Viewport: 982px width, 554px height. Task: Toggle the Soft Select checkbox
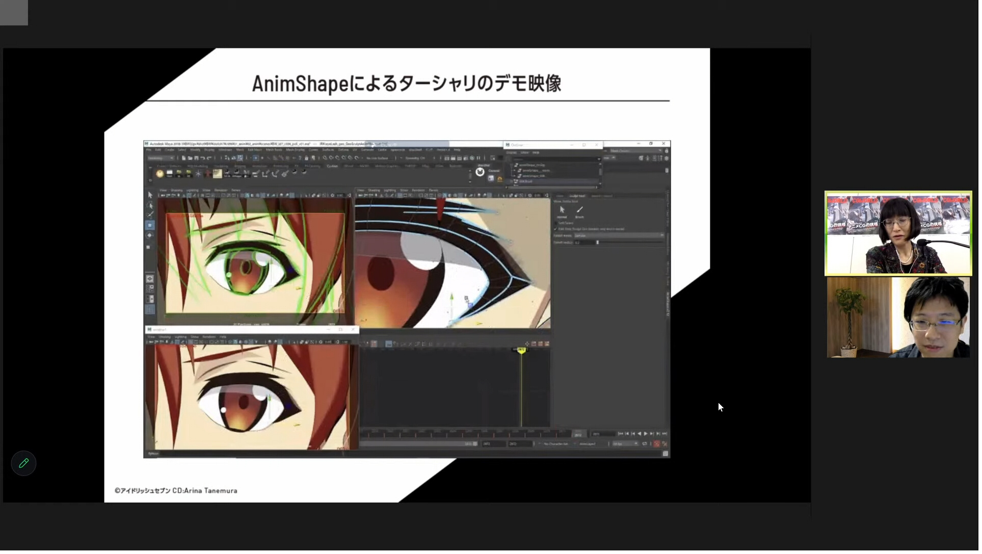coord(555,223)
